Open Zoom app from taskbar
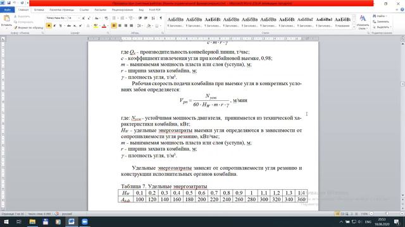 (85, 221)
